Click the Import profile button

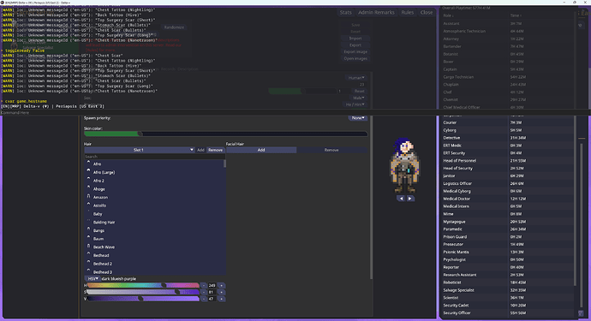click(355, 39)
